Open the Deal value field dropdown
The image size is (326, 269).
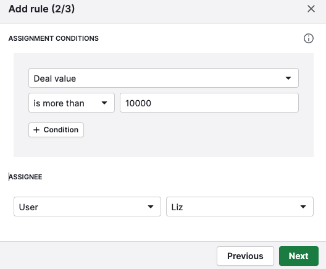164,78
